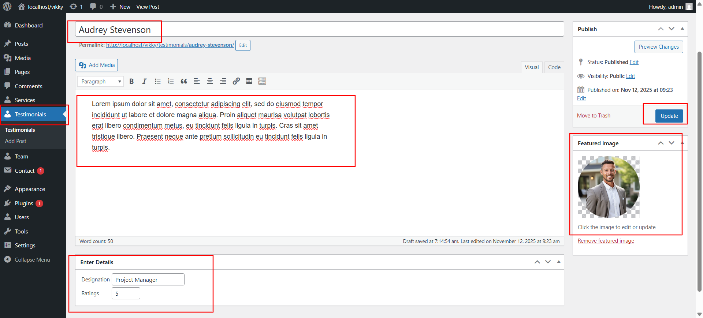Toggle the editor's extra toolbar row
Viewport: 703px width, 318px height.
click(x=262, y=81)
